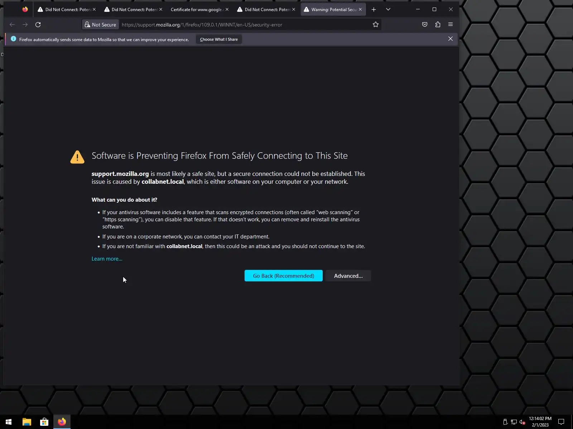The width and height of the screenshot is (573, 429).
Task: Go back one page with the back arrow
Action: click(12, 25)
